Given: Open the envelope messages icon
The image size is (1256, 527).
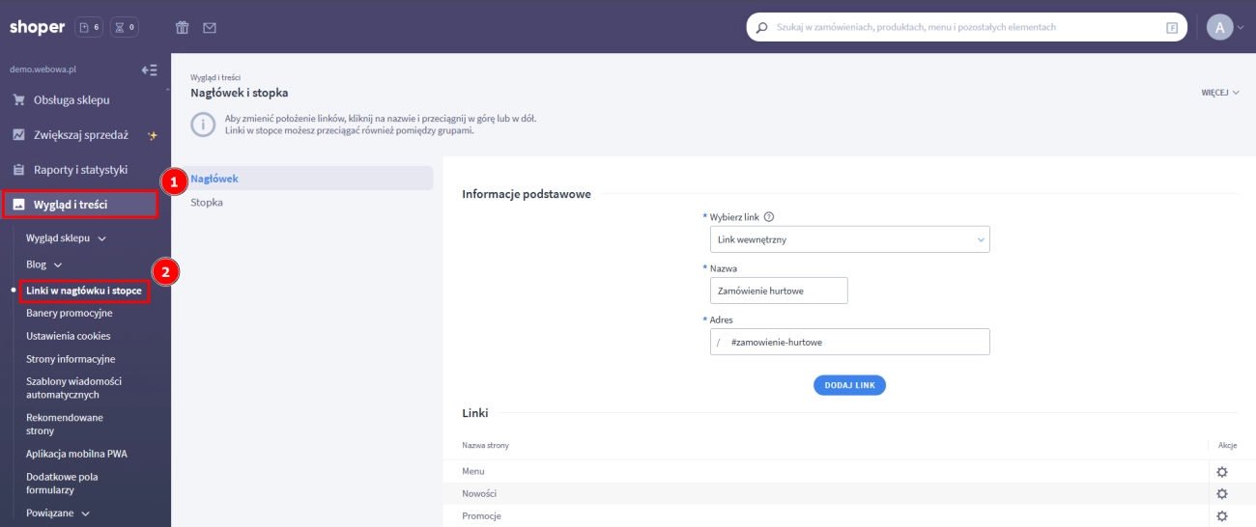Looking at the screenshot, I should (x=209, y=28).
